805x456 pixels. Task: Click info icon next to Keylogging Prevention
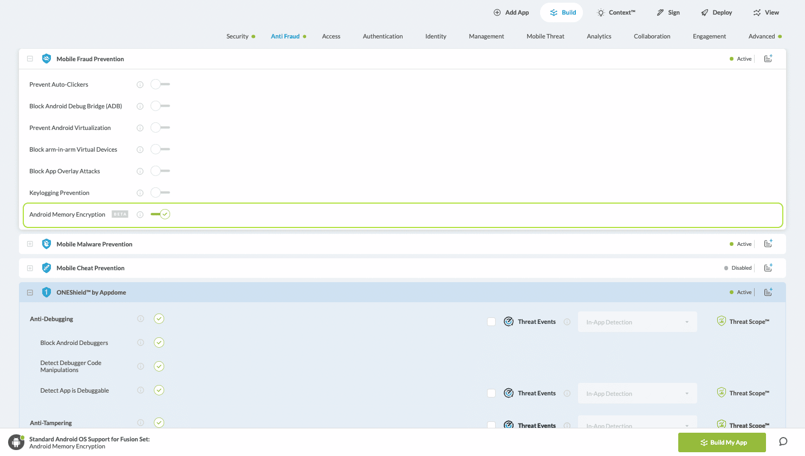(140, 193)
